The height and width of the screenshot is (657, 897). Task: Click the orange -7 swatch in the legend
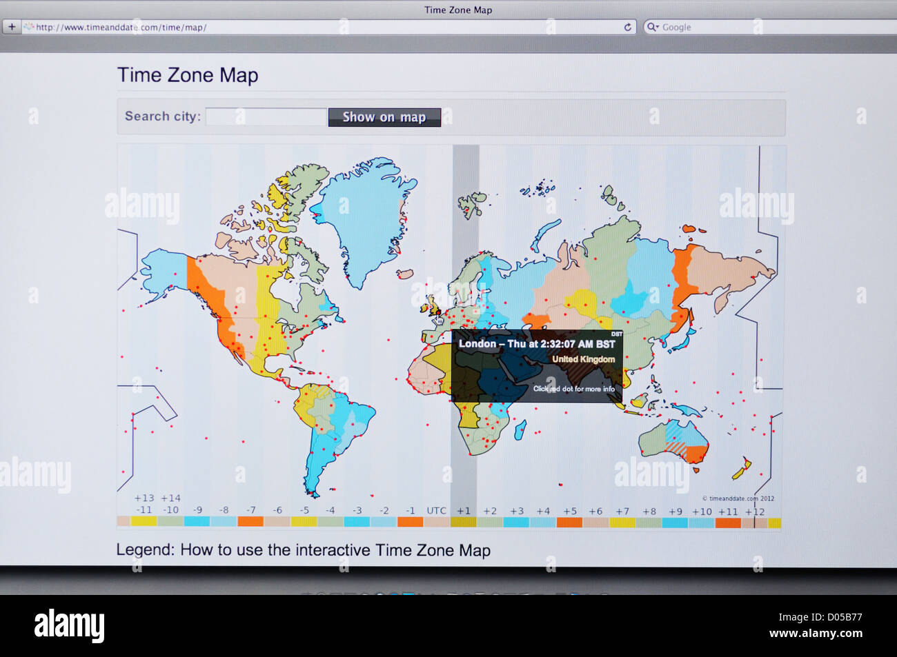250,521
